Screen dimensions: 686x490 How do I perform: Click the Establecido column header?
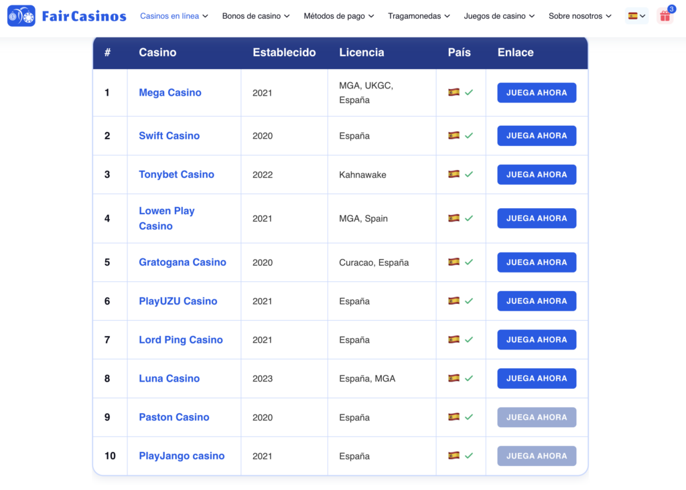tap(284, 52)
